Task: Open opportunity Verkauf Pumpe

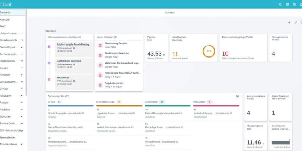Action: [x=168, y=142]
